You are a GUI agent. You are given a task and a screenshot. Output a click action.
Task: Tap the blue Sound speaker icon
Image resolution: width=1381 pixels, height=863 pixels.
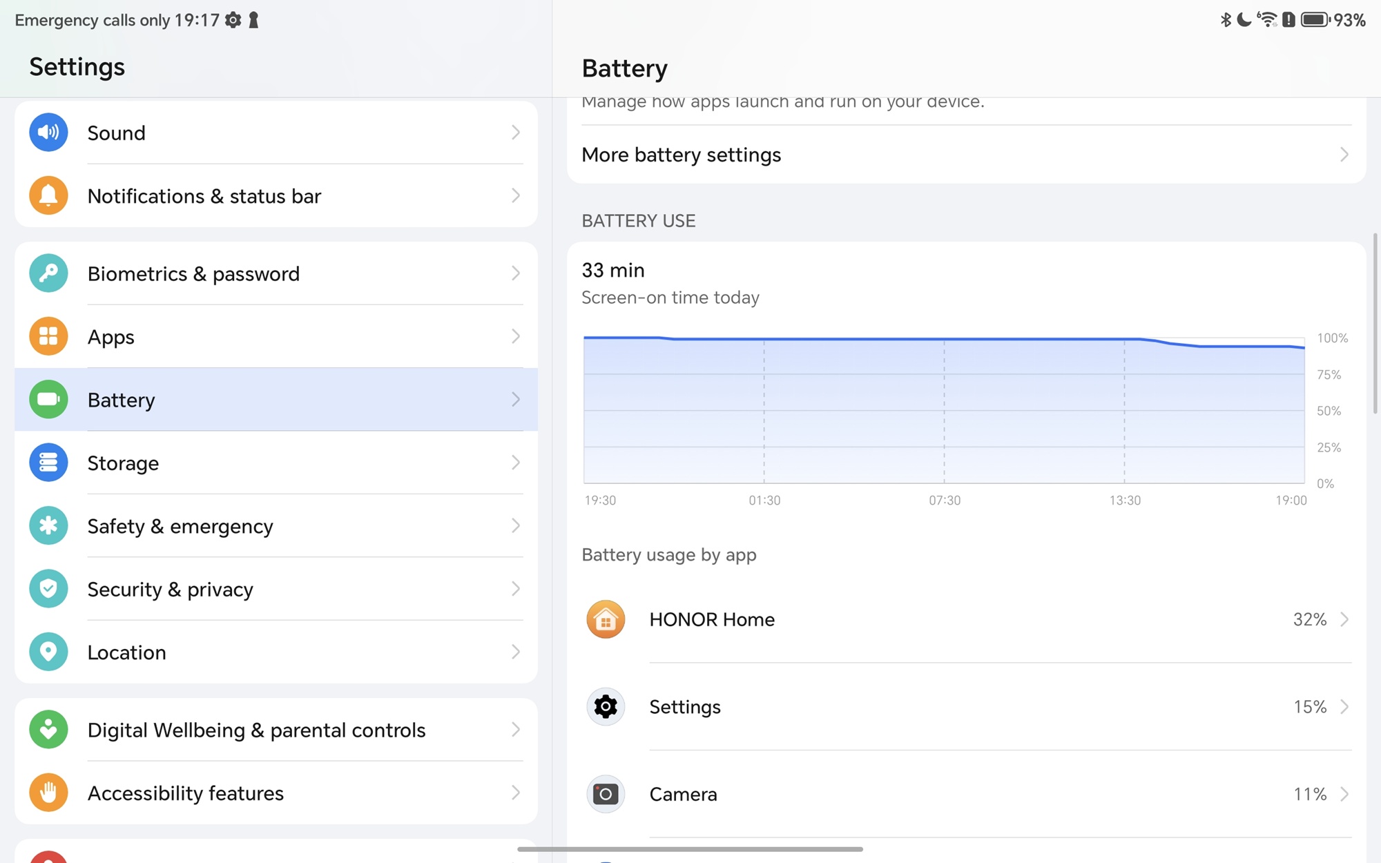(48, 133)
